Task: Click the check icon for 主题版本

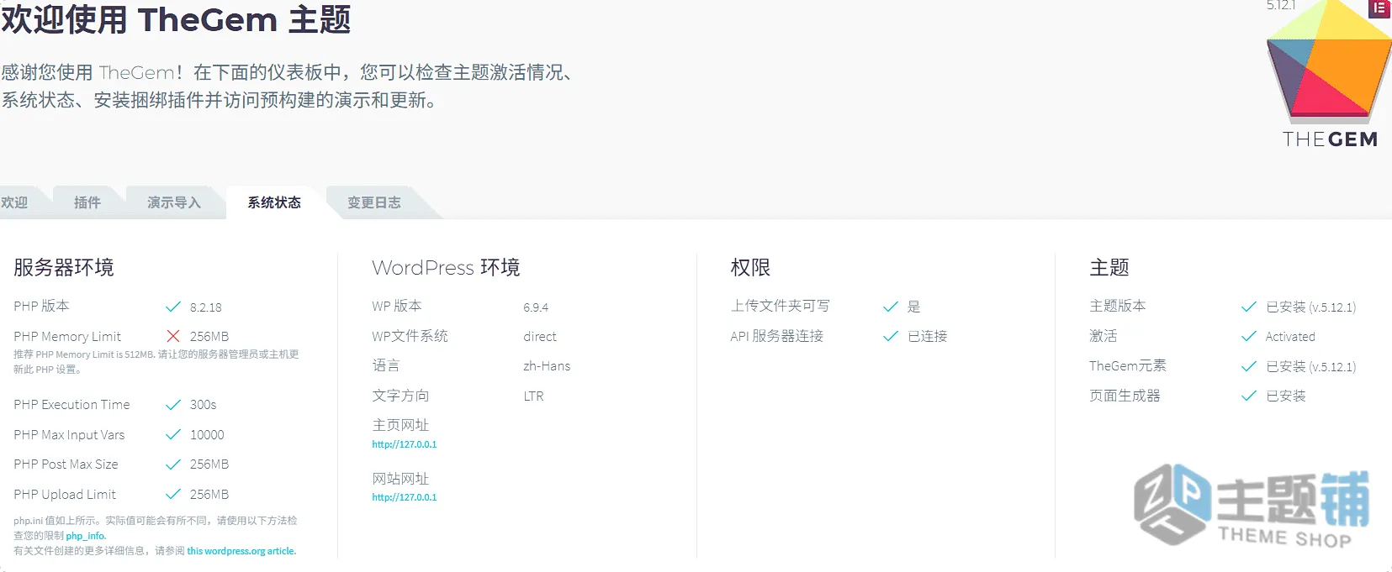Action: 1249,307
